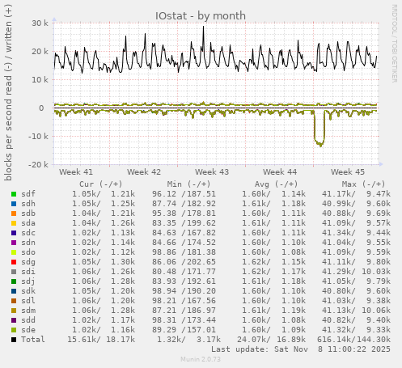This screenshot has width=402, height=368.
Task: Click the sdi gray legend swatch
Action: point(14,272)
